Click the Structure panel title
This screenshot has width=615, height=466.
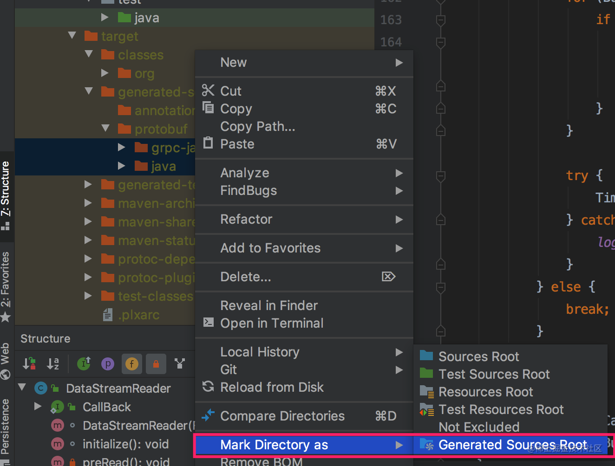click(x=46, y=338)
